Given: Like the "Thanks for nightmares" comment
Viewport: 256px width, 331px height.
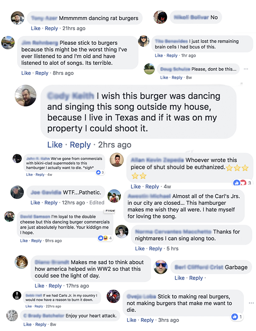Looking at the screenshot, I should [140, 249].
